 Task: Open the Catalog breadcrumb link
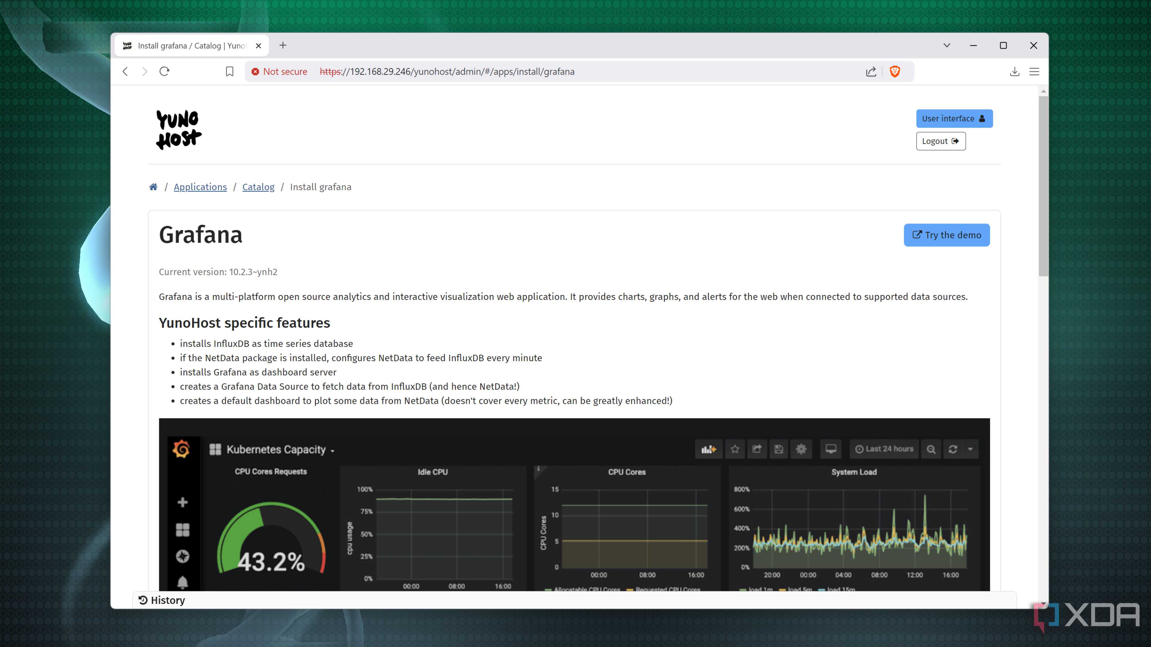coord(258,187)
